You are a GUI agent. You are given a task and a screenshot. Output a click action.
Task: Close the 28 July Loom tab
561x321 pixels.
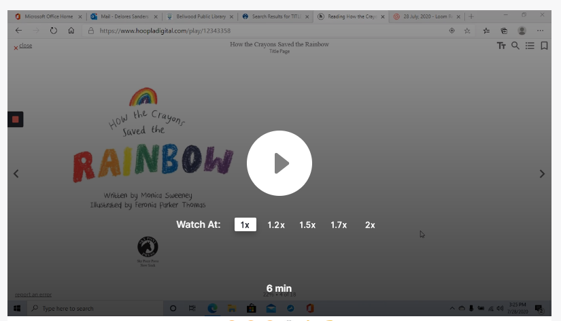(458, 17)
